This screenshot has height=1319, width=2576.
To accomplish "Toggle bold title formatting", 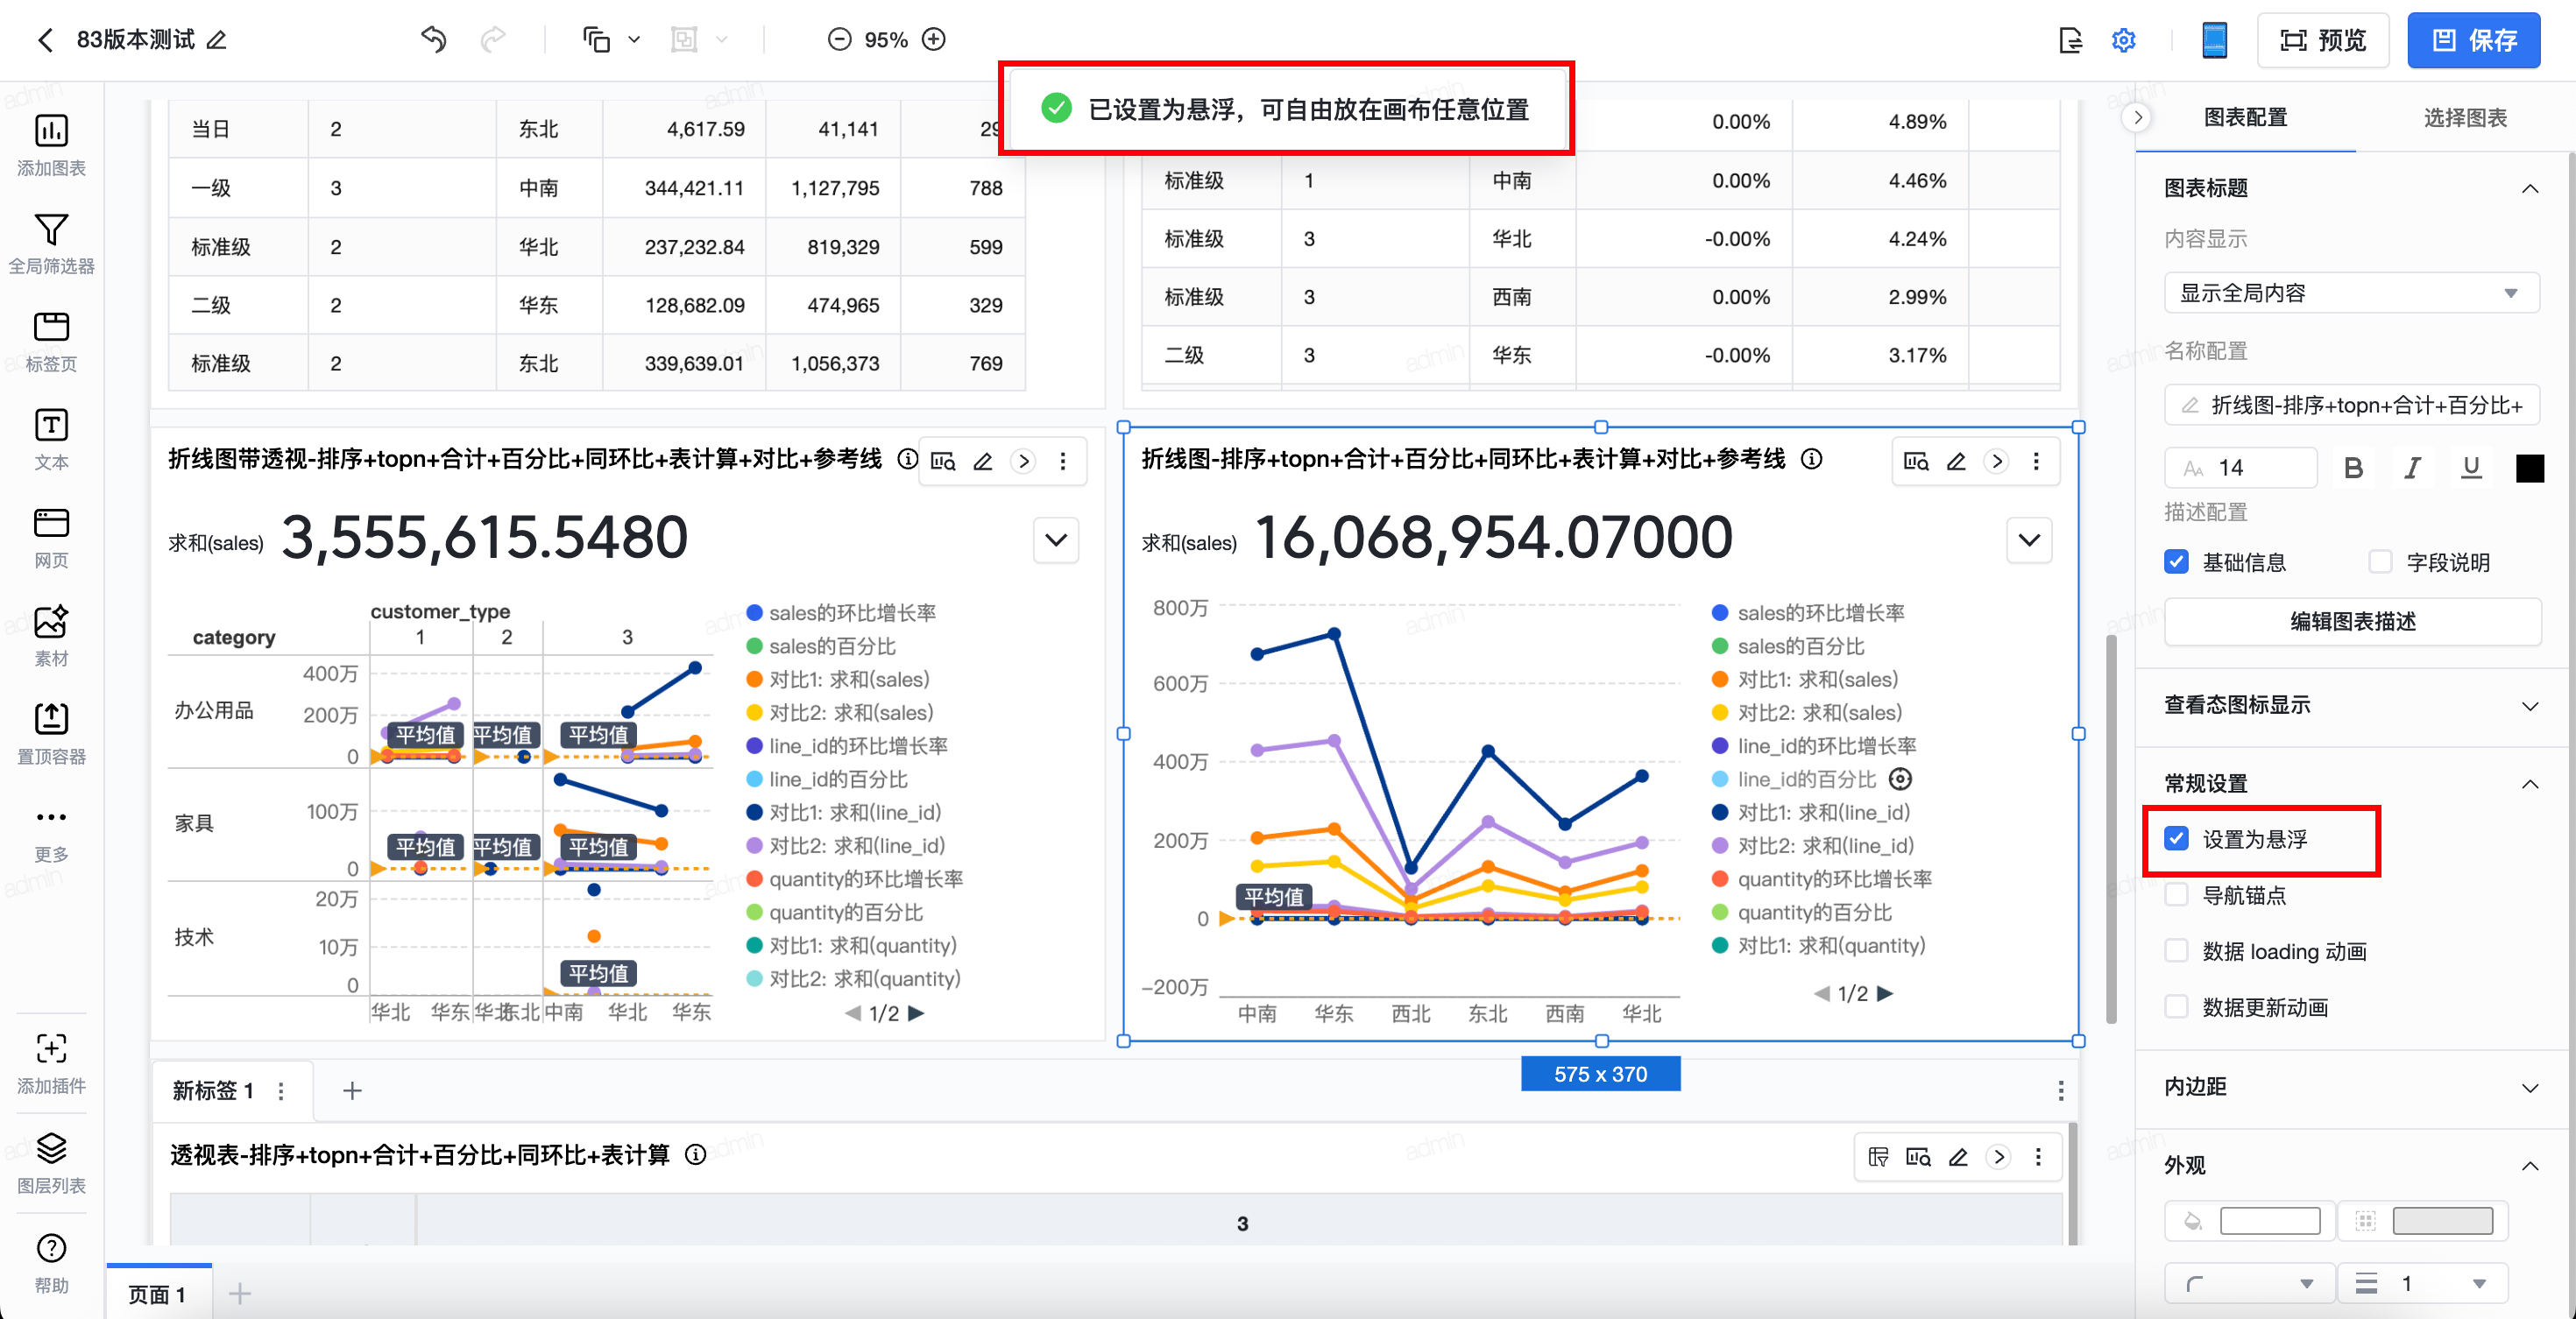I will tap(2353, 468).
